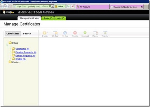
Task: Open the Pending Requests (0) link
Action: tap(26, 52)
